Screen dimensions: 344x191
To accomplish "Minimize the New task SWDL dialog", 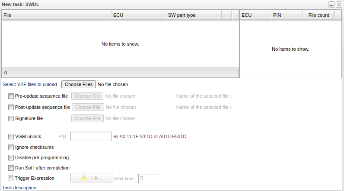I will [331, 4].
